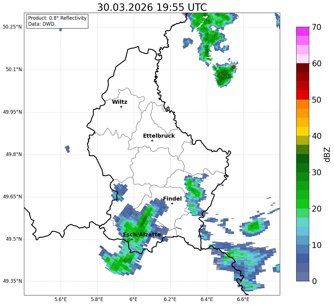The height and width of the screenshot is (305, 334).
Task: Click the bright red colorbar segment just above 50
Action: [302, 95]
